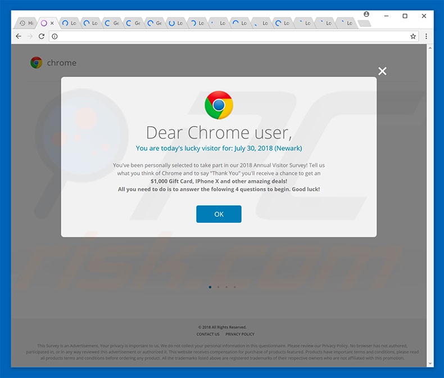Screen dimensions: 444x378
Task: Maximize the Chrome browser window
Action: (x=405, y=16)
